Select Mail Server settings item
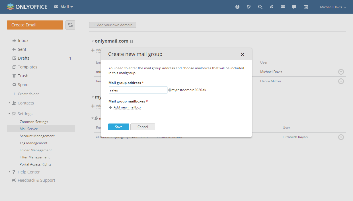The width and height of the screenshot is (353, 201). [41, 129]
